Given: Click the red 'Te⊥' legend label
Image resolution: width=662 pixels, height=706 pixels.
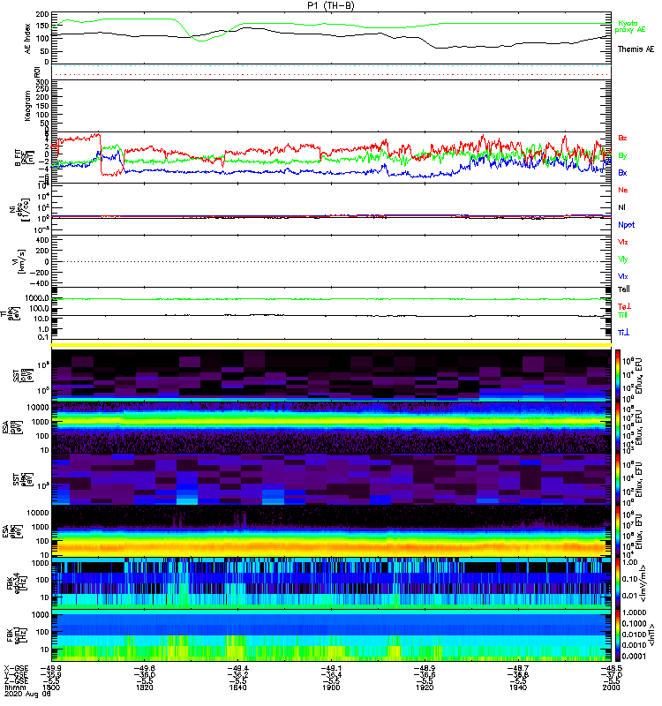Looking at the screenshot, I should (x=624, y=306).
